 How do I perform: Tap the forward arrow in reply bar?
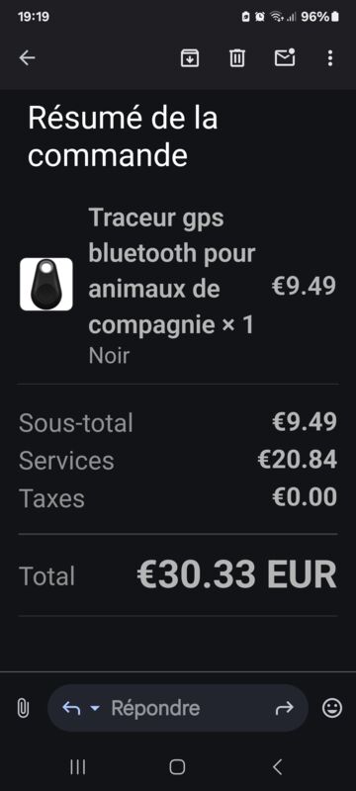pos(285,708)
